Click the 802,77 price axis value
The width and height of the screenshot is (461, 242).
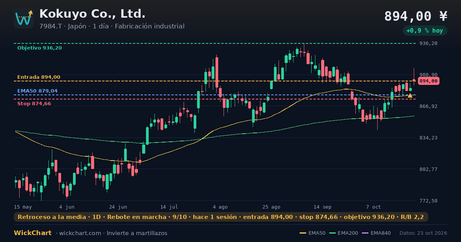[428, 169]
